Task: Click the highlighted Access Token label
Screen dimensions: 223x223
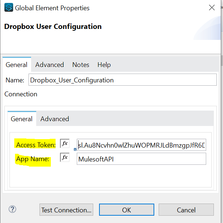Action: click(36, 145)
